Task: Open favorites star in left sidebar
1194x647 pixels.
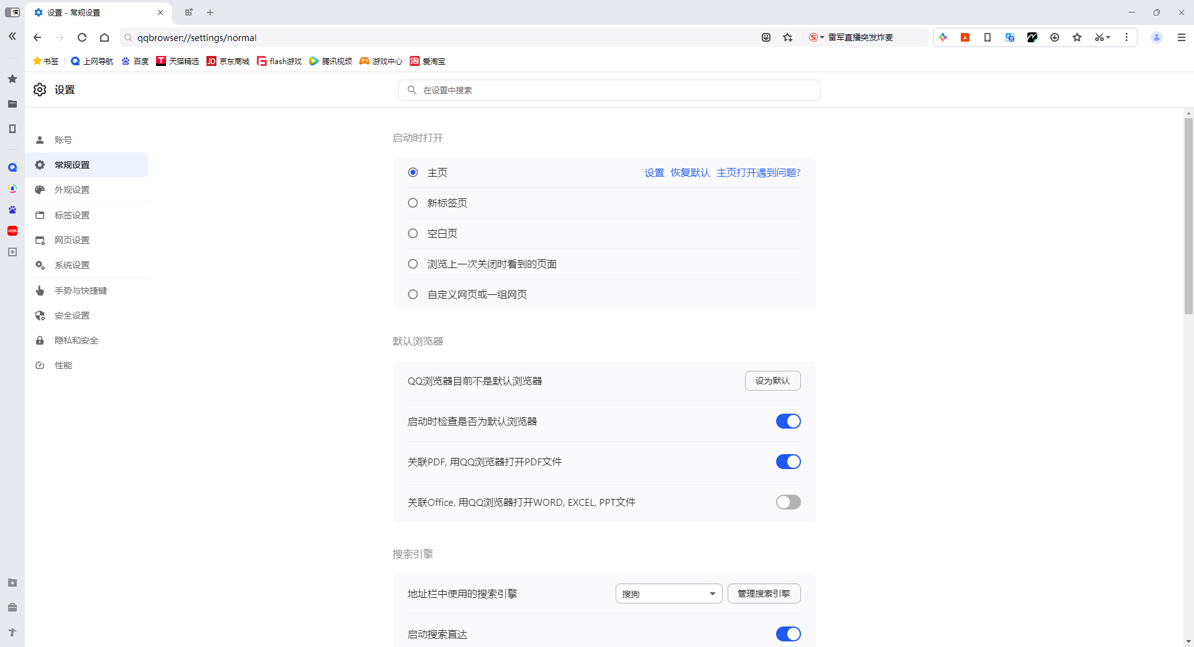Action: pyautogui.click(x=12, y=79)
